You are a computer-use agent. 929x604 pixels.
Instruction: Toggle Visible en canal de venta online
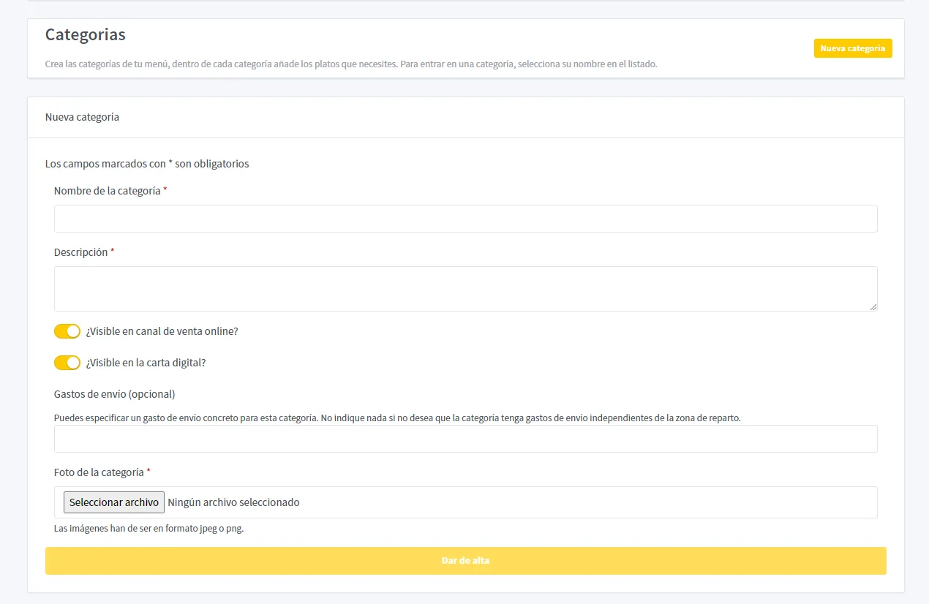(67, 331)
